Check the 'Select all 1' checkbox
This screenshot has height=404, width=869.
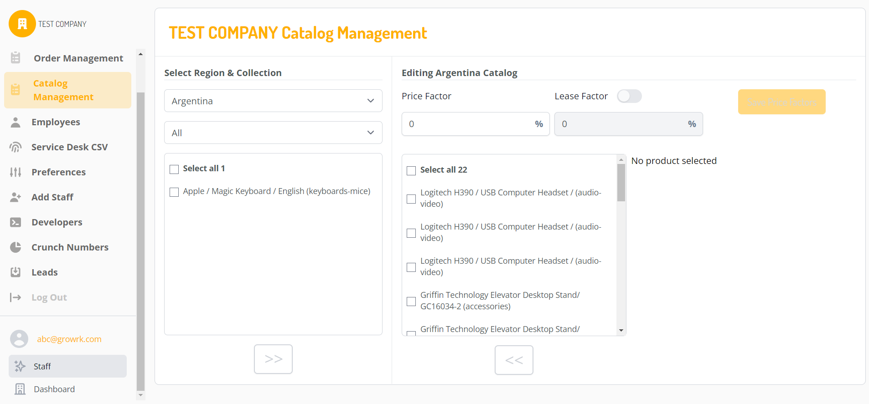pyautogui.click(x=174, y=169)
